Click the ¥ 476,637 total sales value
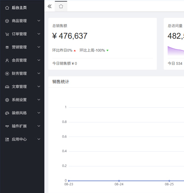 (70, 36)
